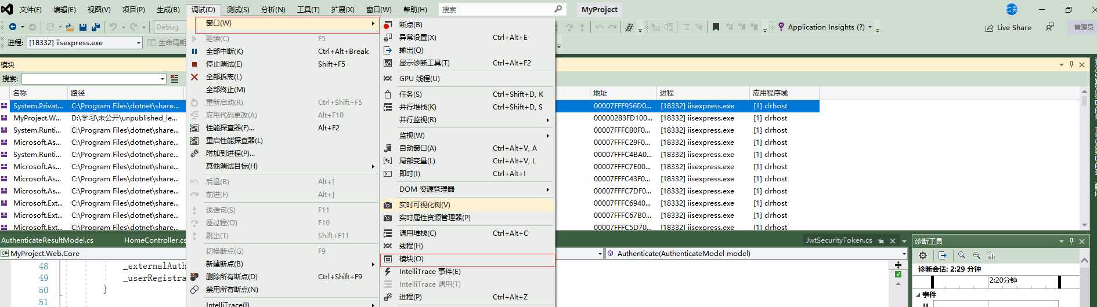Screen dimensions: 1097x307
Task: Click the Modules list vertical scrollbar
Action: coord(1084,158)
